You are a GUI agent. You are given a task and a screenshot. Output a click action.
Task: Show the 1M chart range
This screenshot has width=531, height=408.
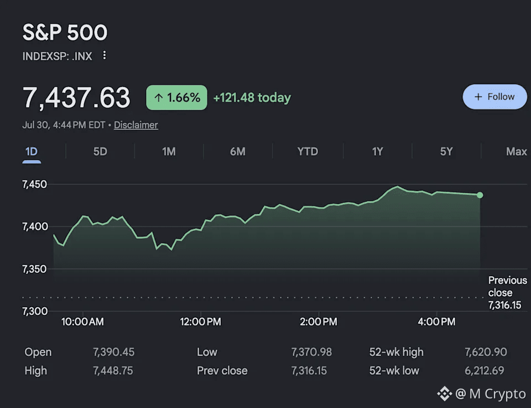pos(169,152)
